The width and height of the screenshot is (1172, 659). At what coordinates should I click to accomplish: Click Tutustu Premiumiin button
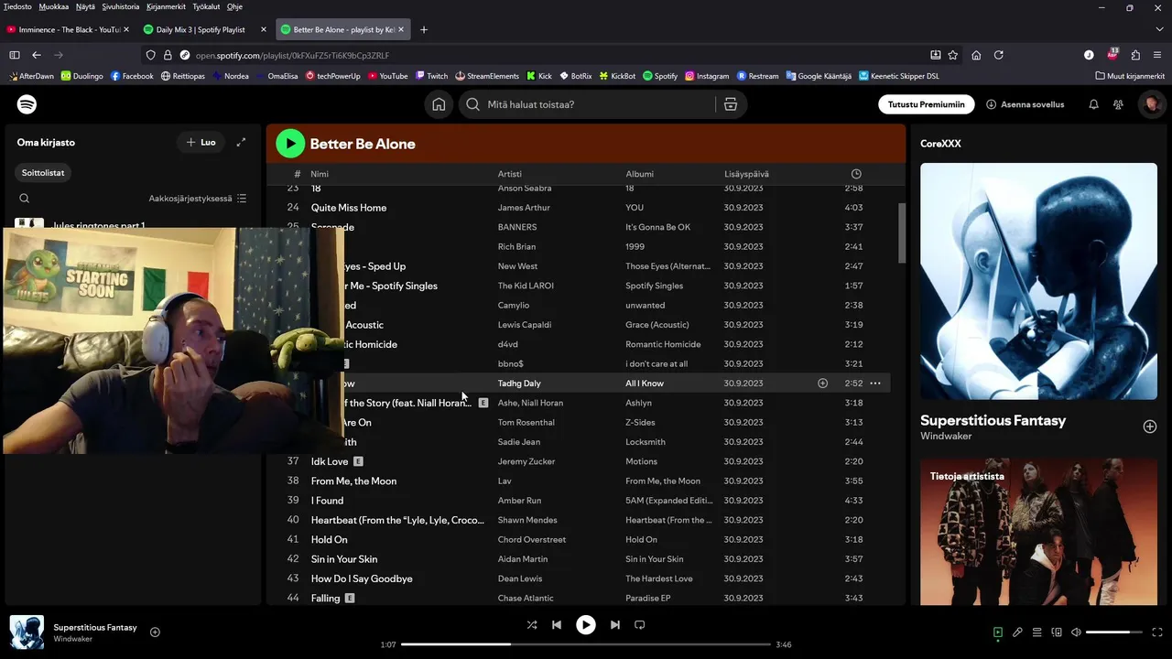(926, 104)
